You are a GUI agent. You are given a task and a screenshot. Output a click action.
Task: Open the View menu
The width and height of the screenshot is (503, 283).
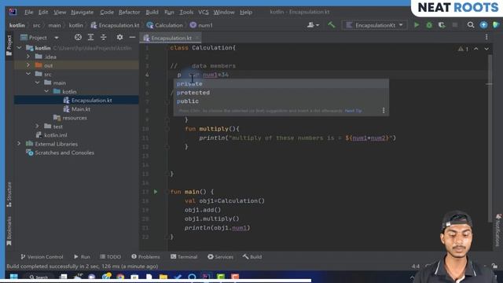pos(60,13)
